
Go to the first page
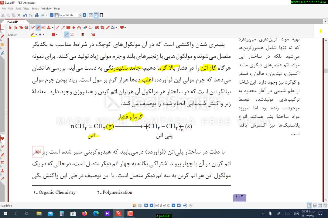[x=146, y=206]
